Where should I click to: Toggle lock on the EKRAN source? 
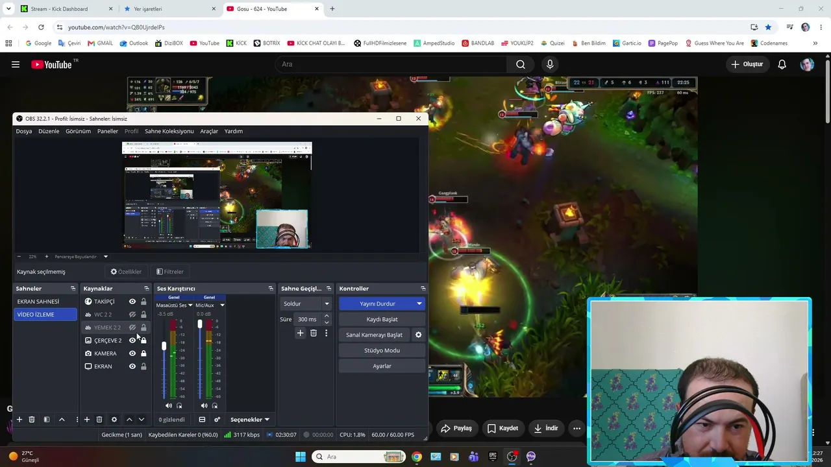pos(143,366)
